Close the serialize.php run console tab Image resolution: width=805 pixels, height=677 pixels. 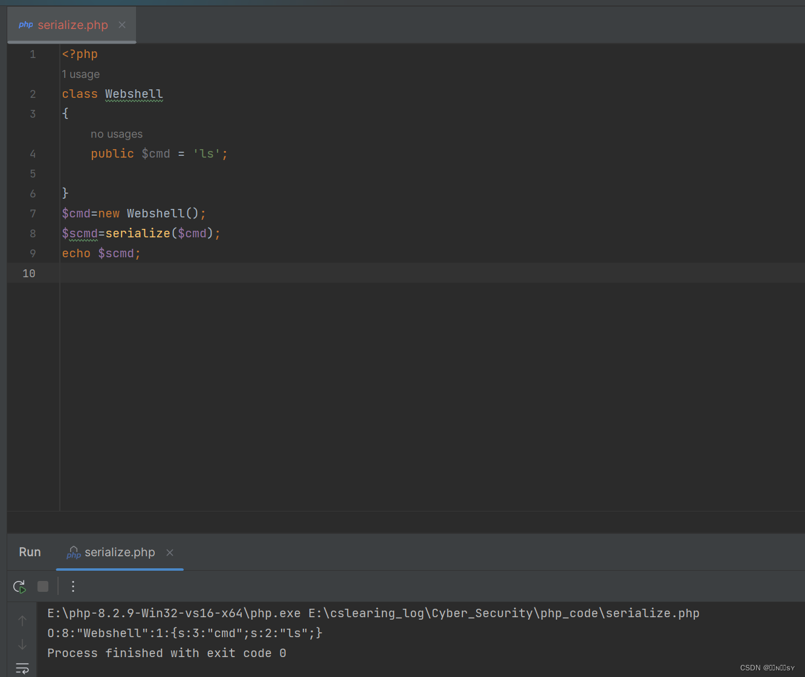click(x=169, y=553)
